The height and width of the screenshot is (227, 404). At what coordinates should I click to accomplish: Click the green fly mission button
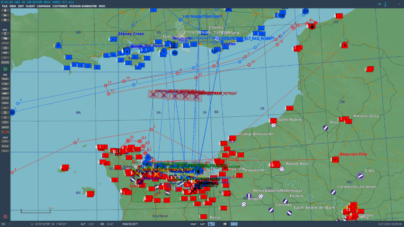tap(5, 69)
